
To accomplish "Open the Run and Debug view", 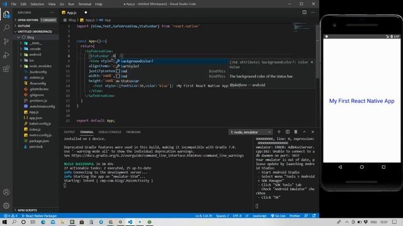I will coord(6,55).
